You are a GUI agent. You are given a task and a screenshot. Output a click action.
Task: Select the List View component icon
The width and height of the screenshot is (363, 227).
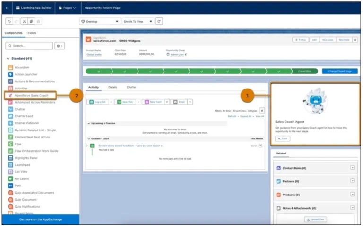[x=10, y=171]
